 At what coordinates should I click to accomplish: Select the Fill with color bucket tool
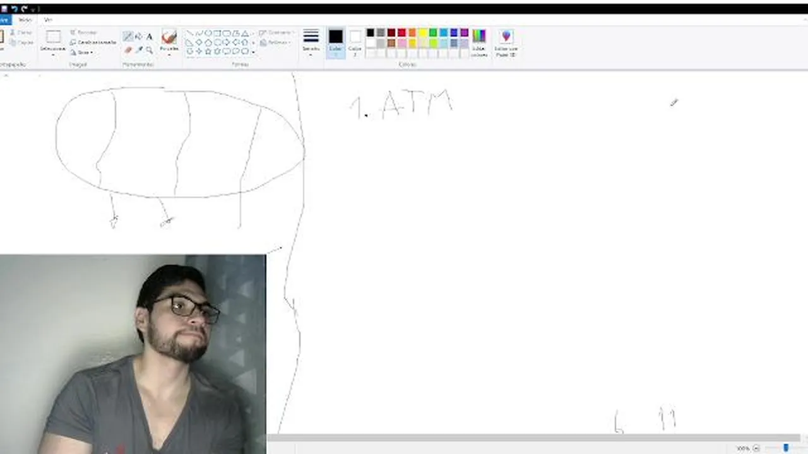click(x=139, y=37)
